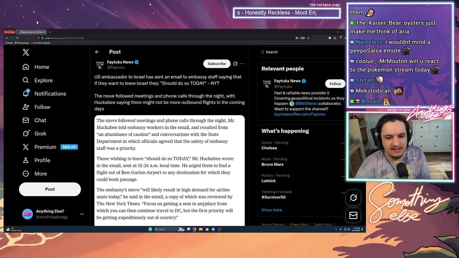Open account options dots beside Anything Else?

(82, 214)
